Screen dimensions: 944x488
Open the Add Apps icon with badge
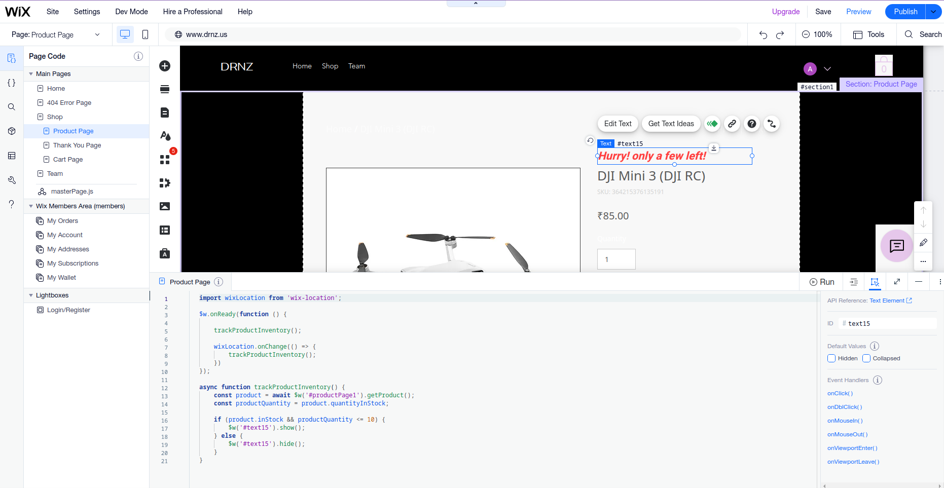(x=165, y=159)
